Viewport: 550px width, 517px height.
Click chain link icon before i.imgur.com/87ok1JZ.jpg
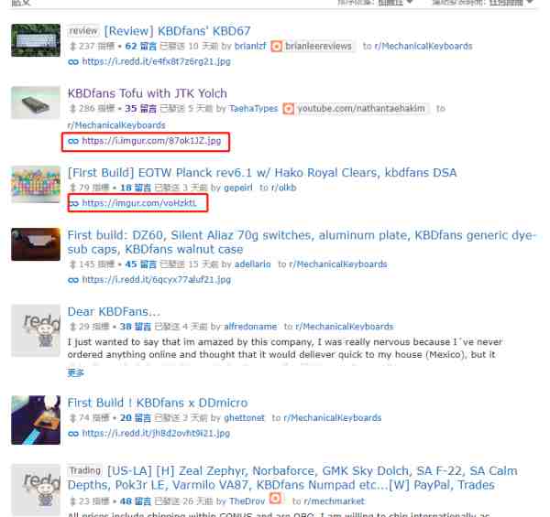click(73, 141)
